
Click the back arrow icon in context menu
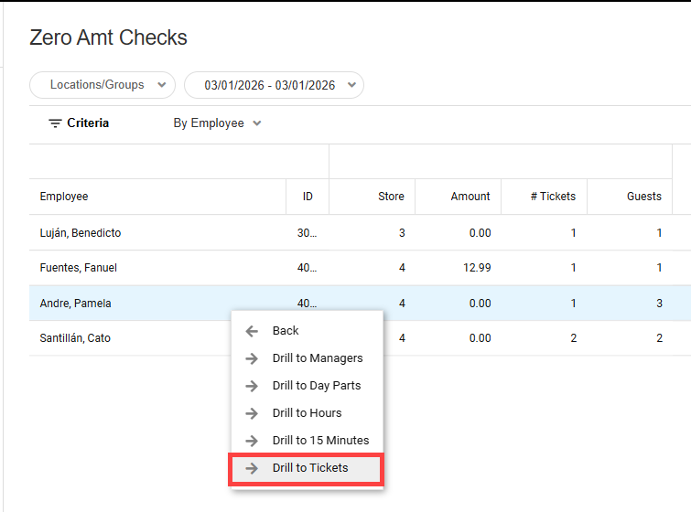252,331
